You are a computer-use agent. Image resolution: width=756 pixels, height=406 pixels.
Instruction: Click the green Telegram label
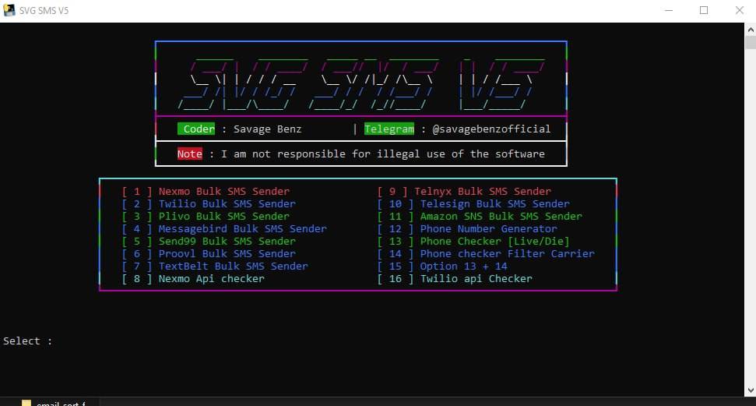pos(389,129)
